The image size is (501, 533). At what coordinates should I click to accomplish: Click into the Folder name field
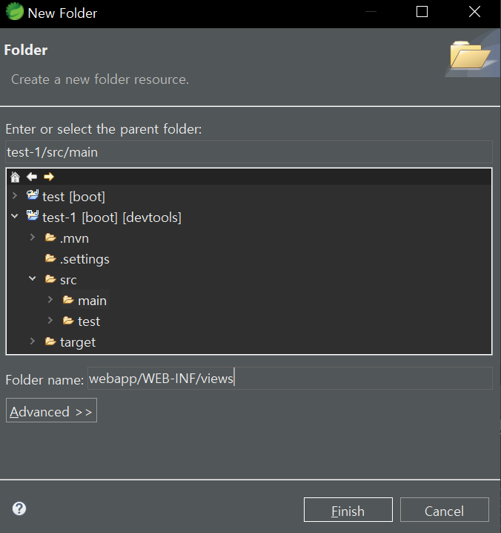pos(289,379)
